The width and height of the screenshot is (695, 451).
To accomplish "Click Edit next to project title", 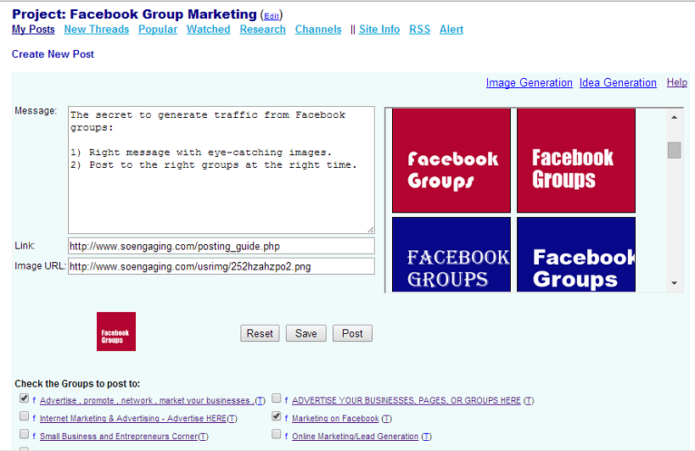I will (x=272, y=16).
